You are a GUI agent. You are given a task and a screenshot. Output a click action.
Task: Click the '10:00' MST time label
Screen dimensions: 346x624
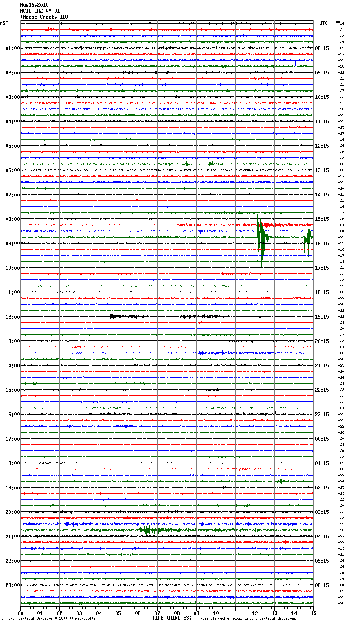pyautogui.click(x=13, y=268)
